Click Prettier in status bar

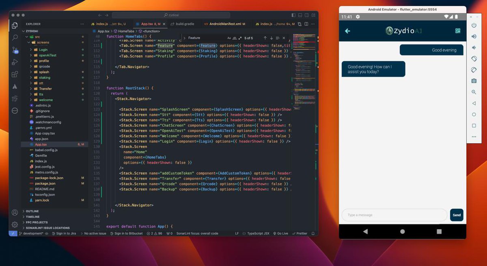300,234
